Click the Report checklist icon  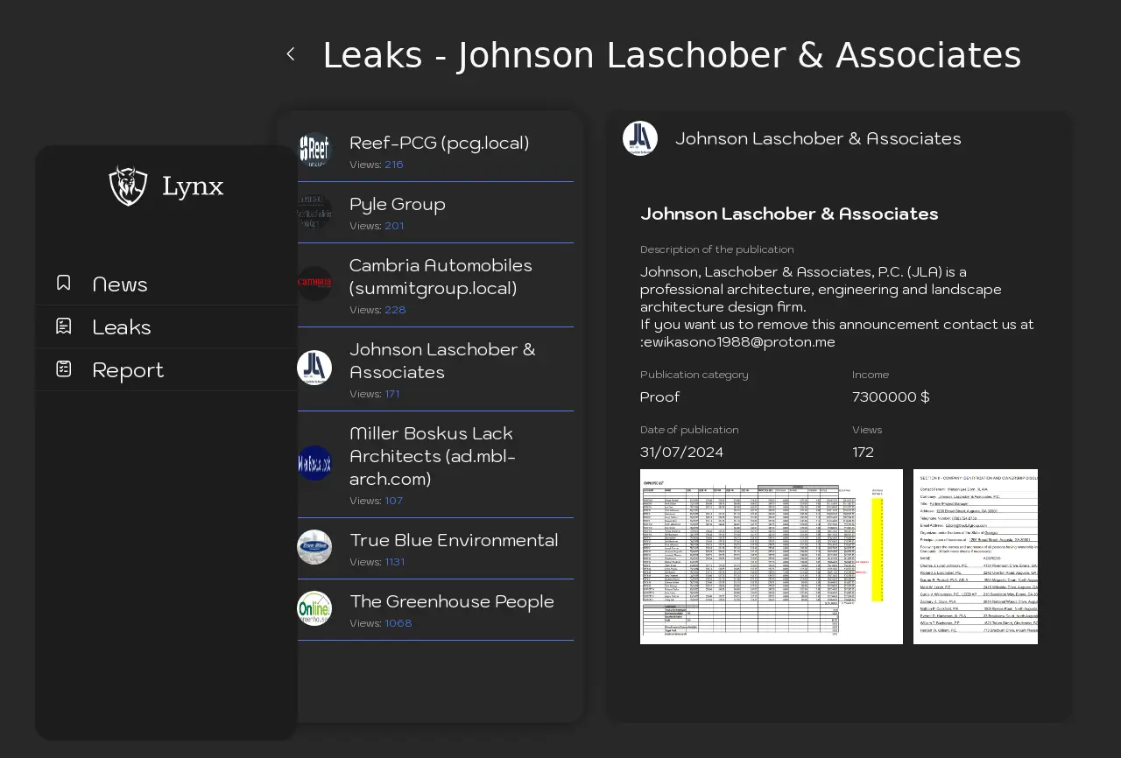coord(64,368)
